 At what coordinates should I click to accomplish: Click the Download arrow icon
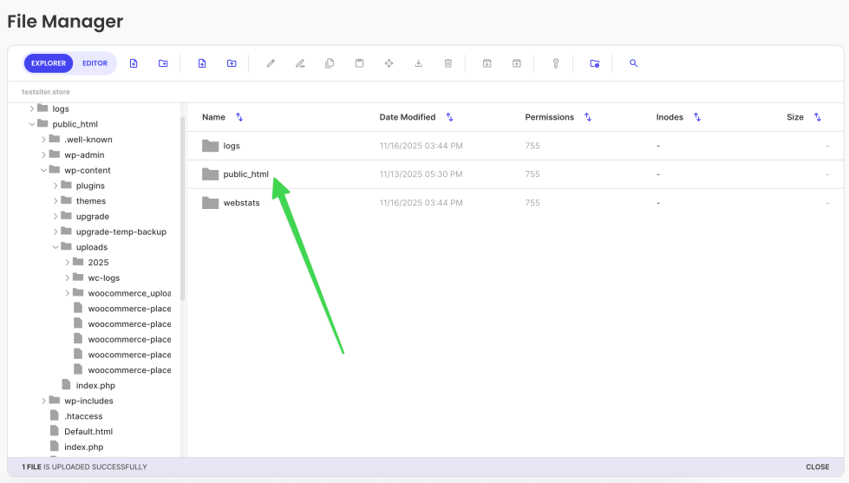[x=419, y=63]
